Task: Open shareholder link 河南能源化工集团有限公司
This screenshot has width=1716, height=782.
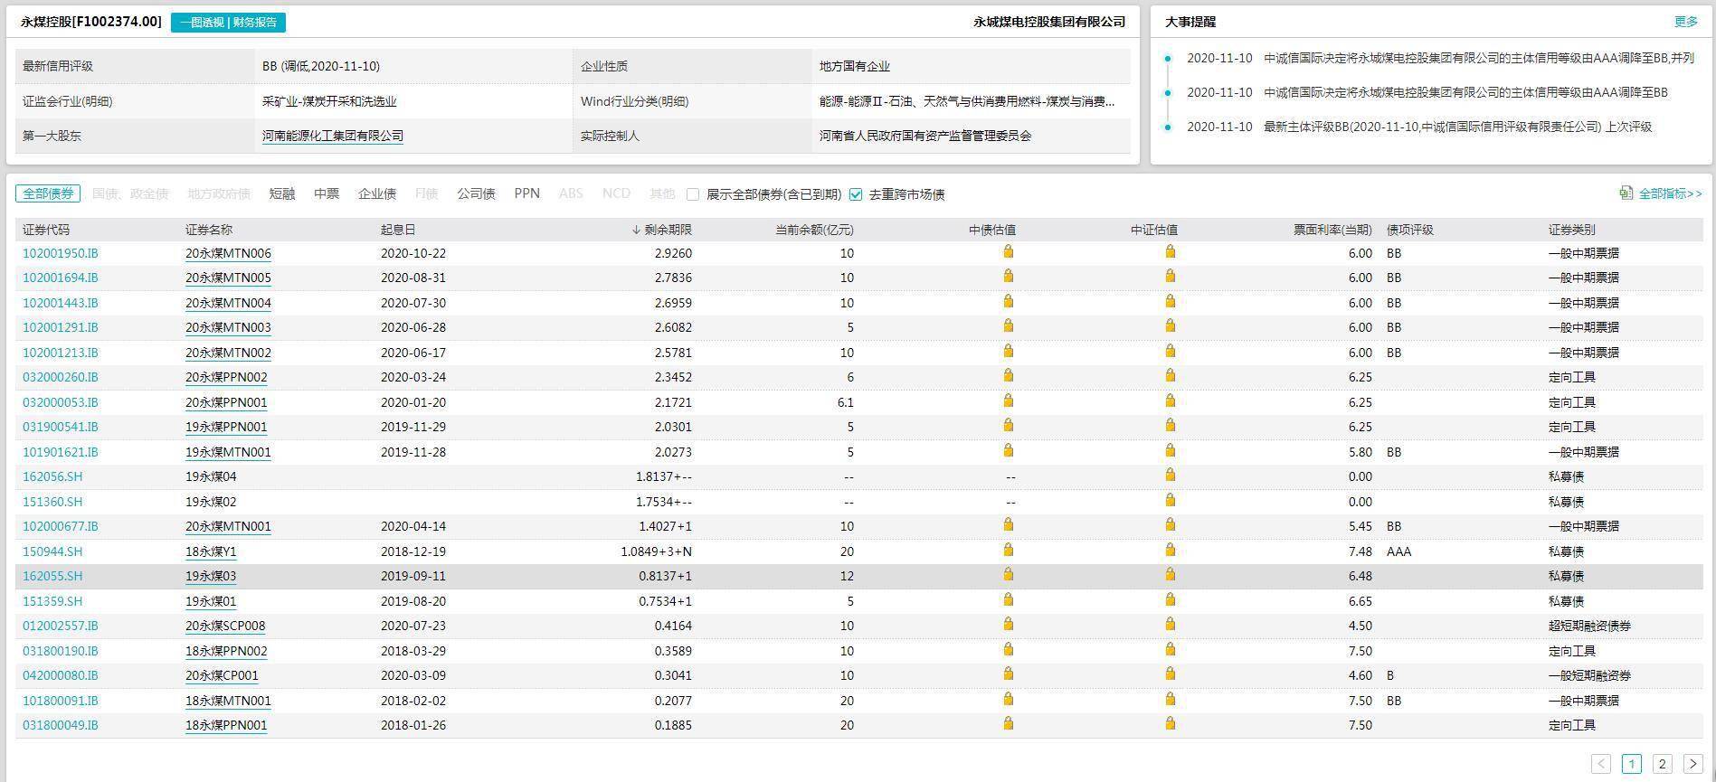Action: click(x=333, y=136)
